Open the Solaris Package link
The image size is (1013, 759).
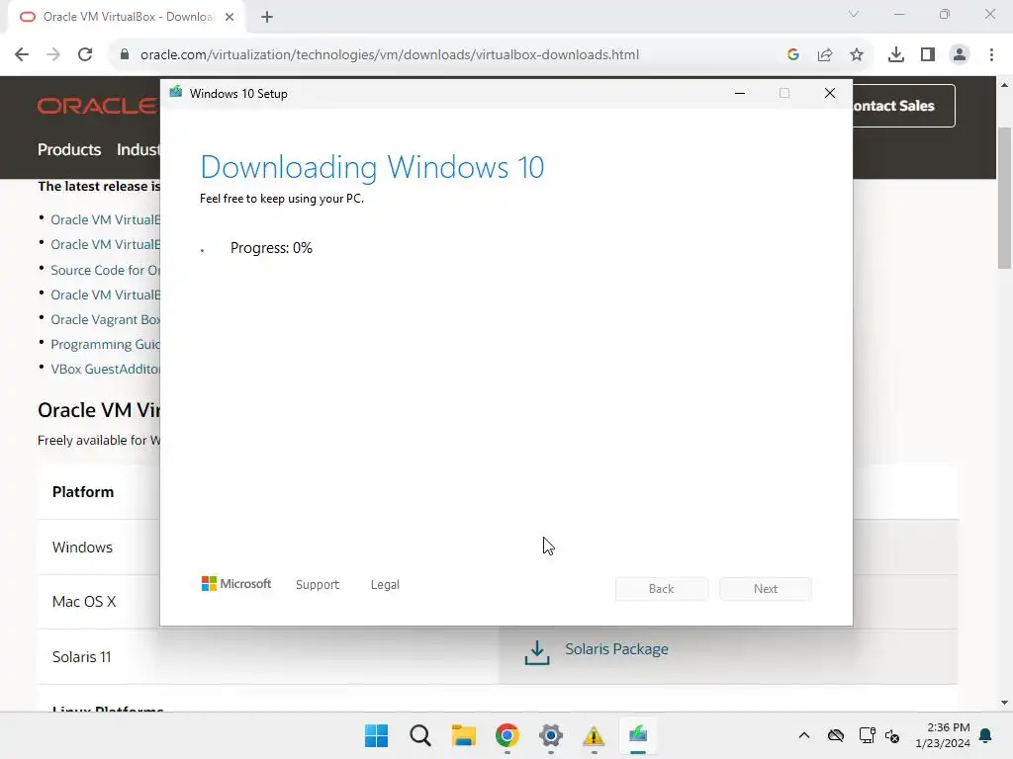(617, 649)
